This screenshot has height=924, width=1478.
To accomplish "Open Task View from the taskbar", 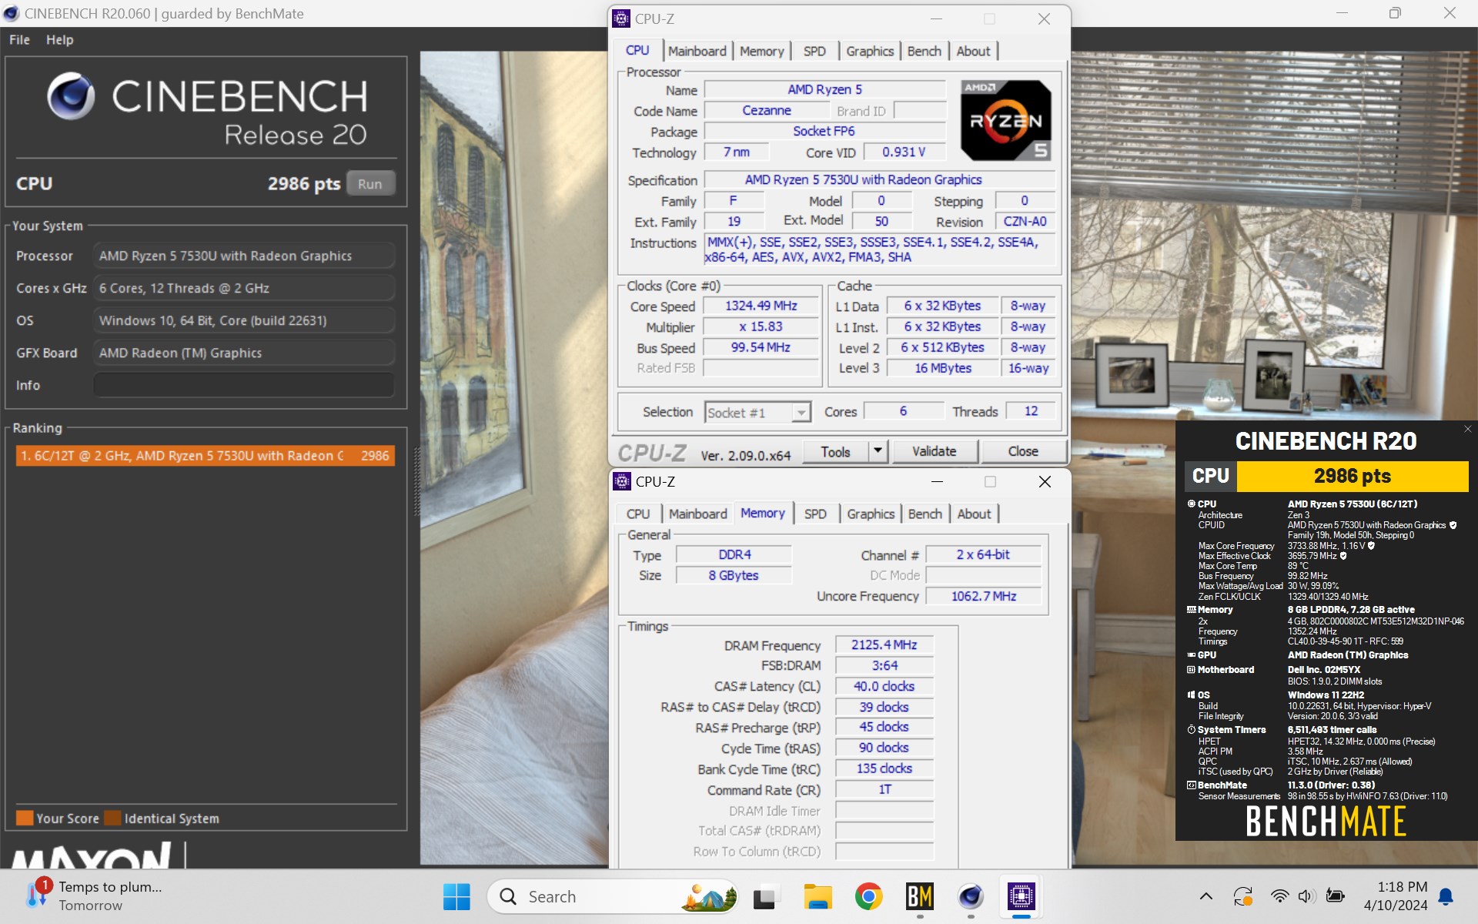I will click(x=764, y=896).
